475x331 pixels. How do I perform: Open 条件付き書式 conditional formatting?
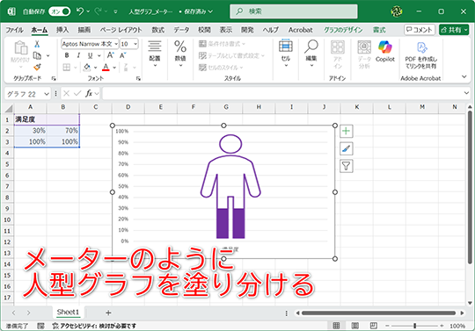[222, 44]
